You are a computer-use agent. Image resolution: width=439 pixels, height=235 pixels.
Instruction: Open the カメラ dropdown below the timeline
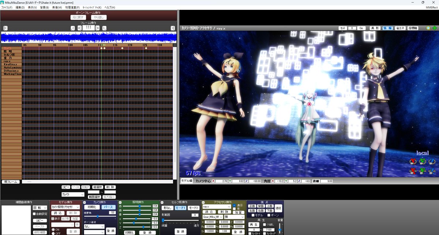coord(73,194)
